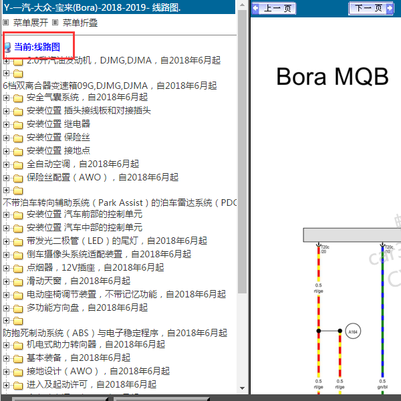The image size is (401, 401).
Task: Click the 菜单展开 list icon
Action: tap(5, 23)
